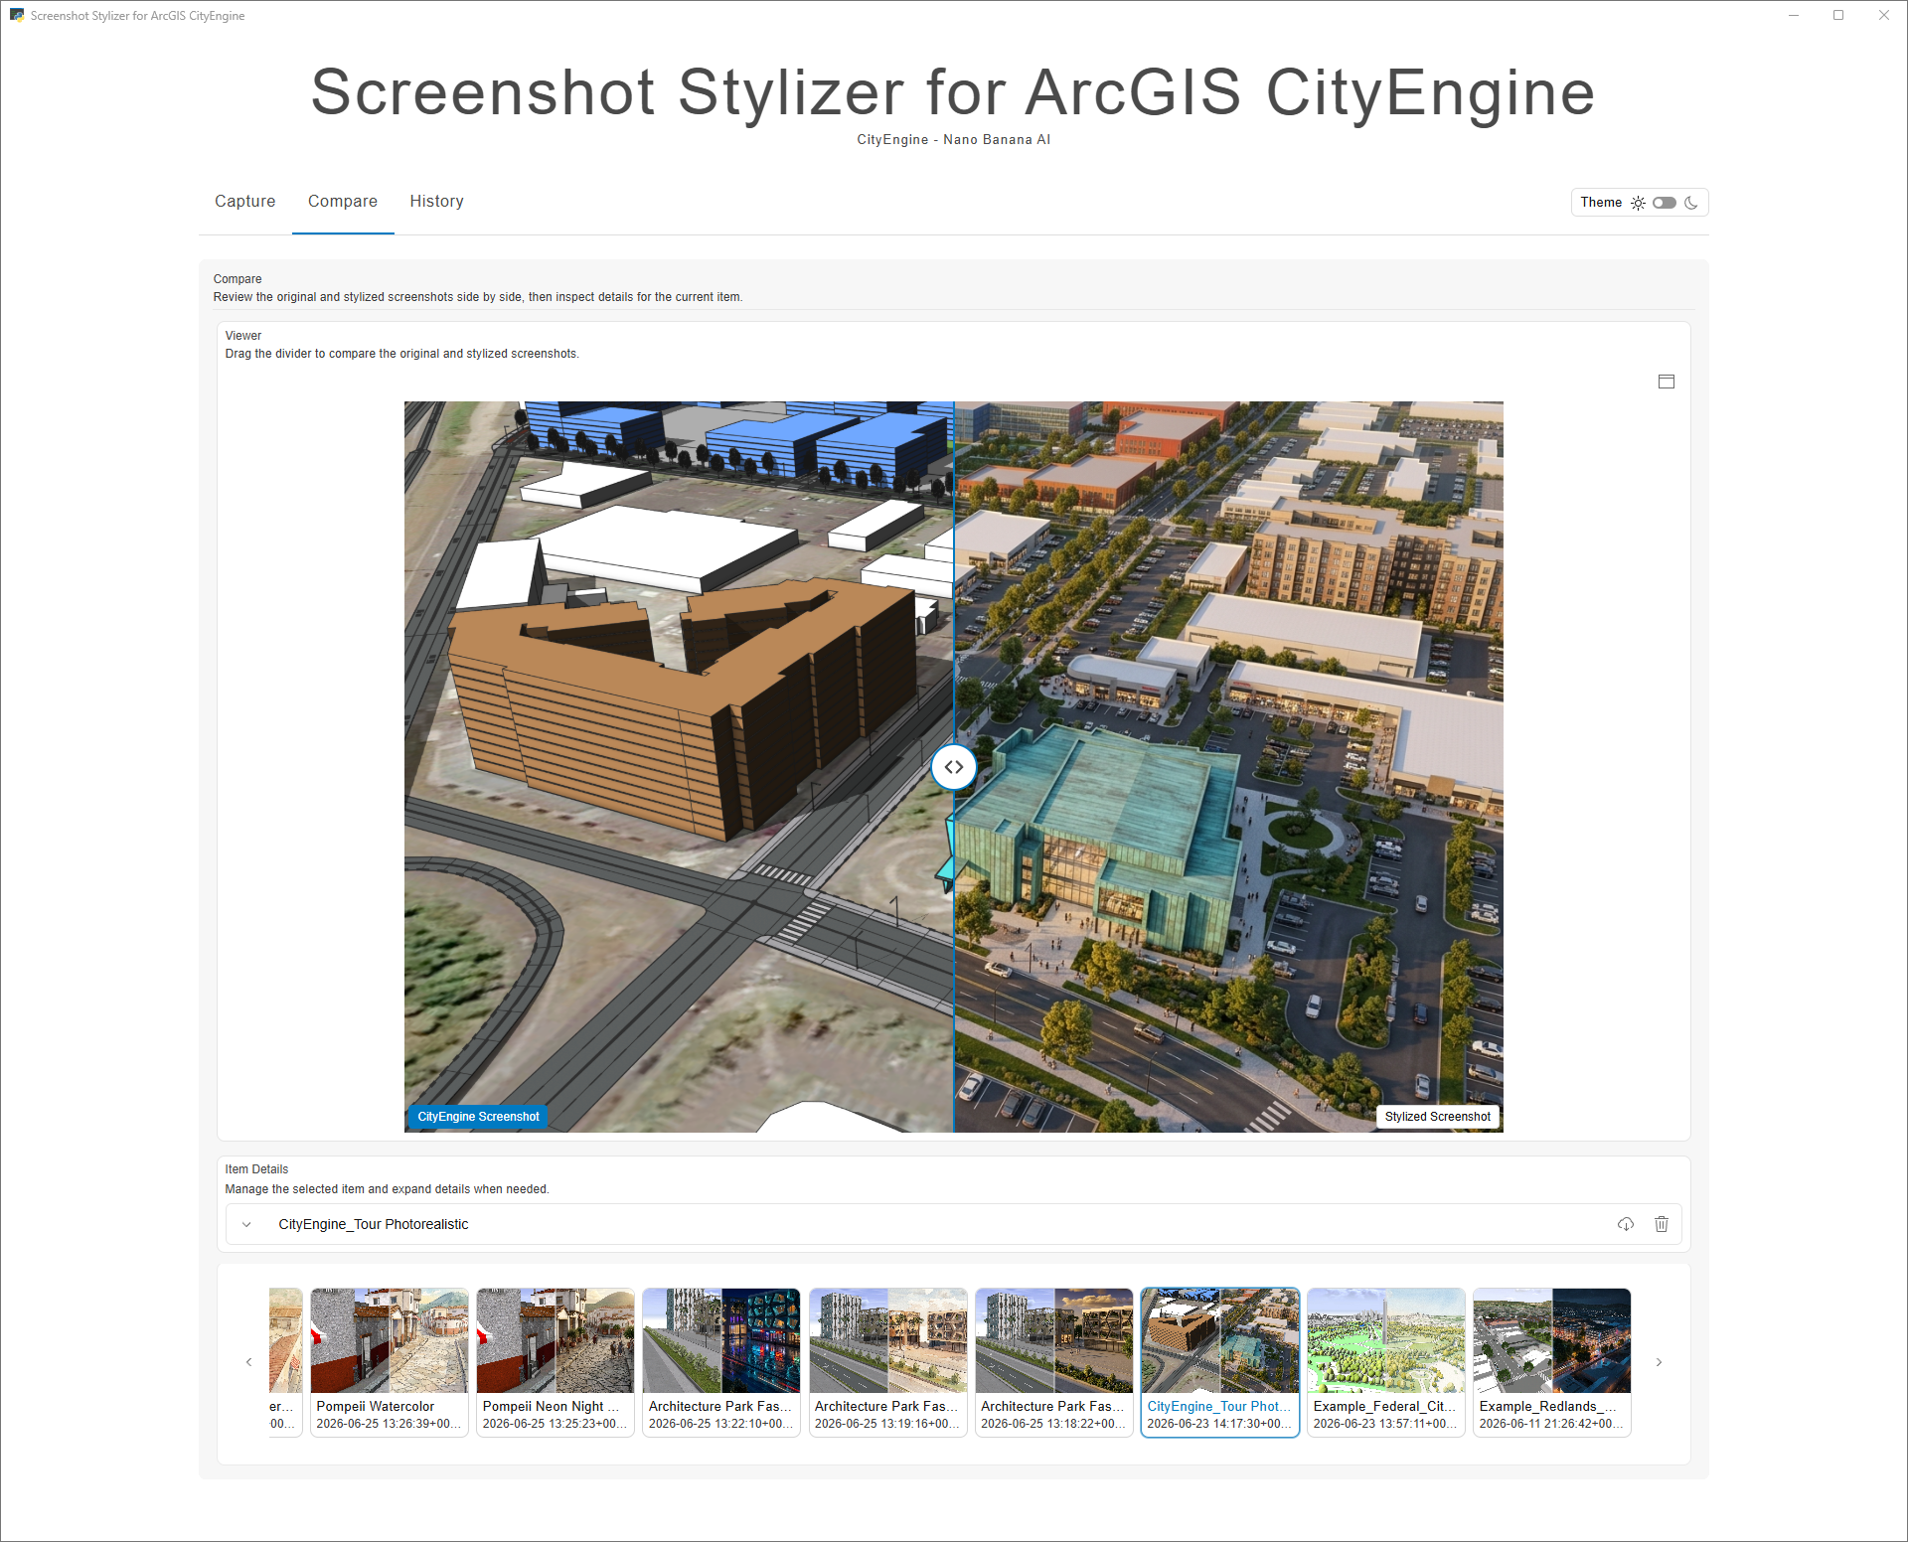This screenshot has width=1908, height=1542.
Task: Toggle the Theme dark mode switch
Action: point(1665,203)
